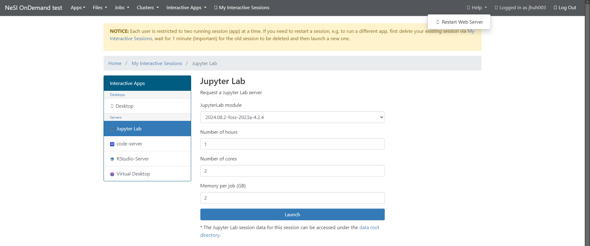Open the Interactive Apps navbar dropdown

pos(187,8)
